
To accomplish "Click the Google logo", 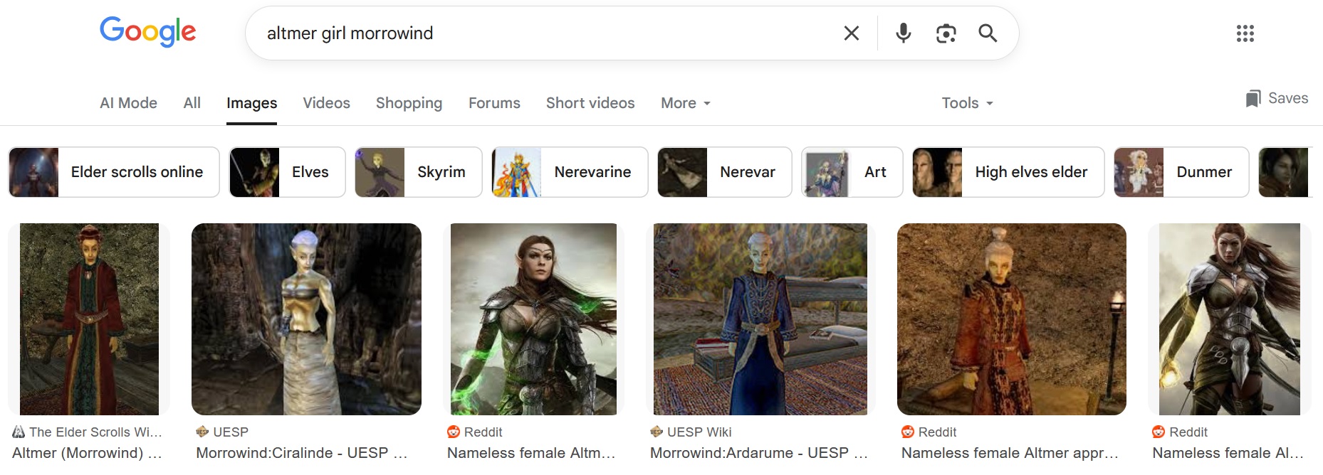I will [x=147, y=32].
